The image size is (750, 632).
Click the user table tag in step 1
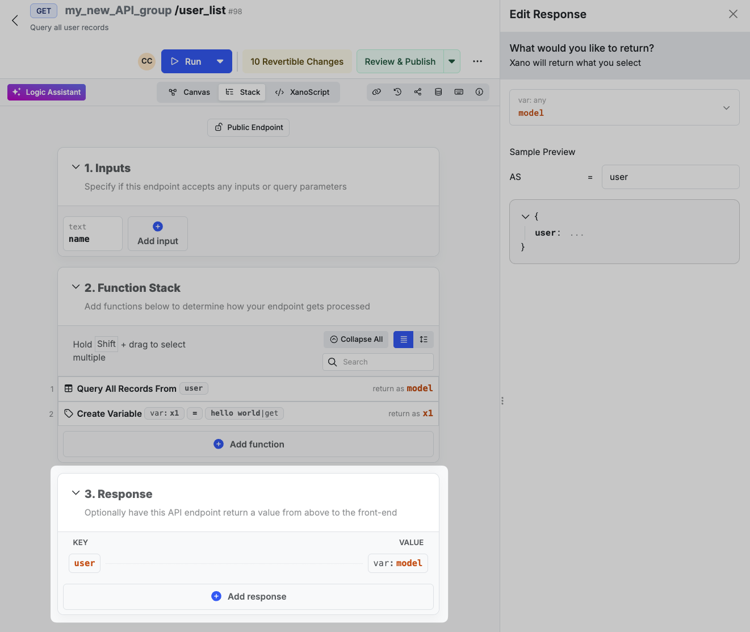[x=194, y=388]
